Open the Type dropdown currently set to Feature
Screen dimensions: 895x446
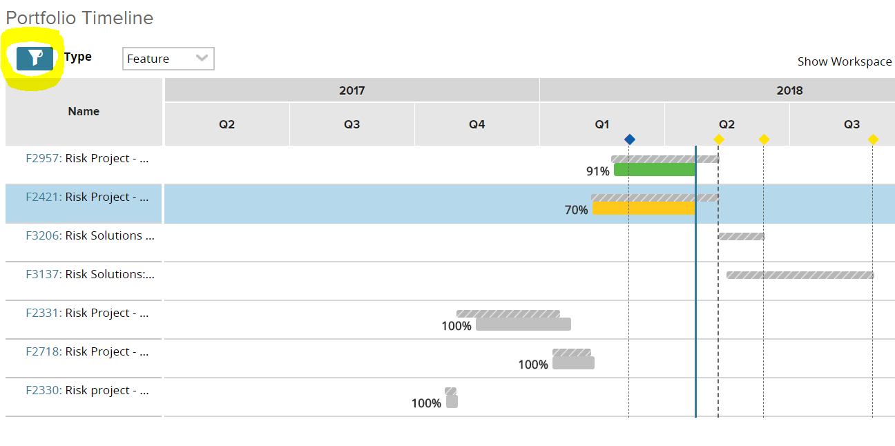pos(166,59)
